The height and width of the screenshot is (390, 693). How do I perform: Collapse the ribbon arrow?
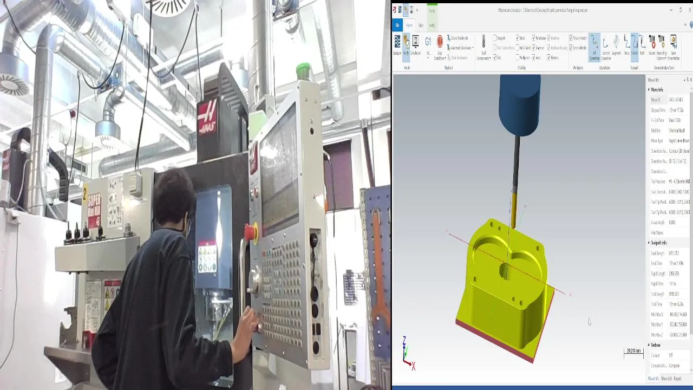click(x=685, y=24)
